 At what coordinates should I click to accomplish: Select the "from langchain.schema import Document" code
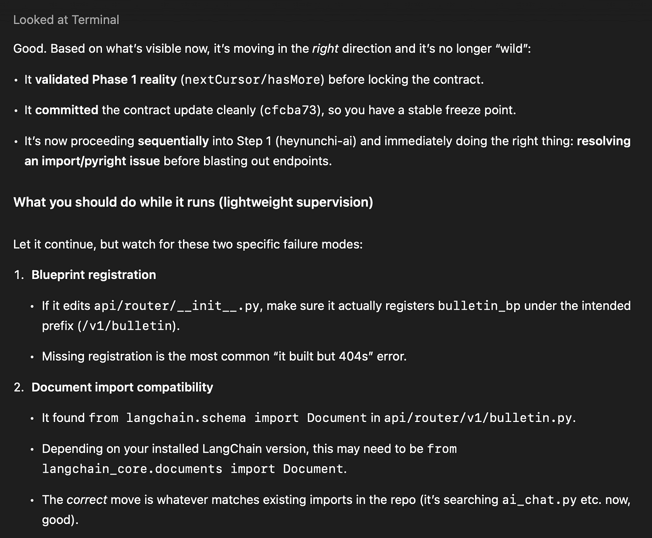click(228, 418)
